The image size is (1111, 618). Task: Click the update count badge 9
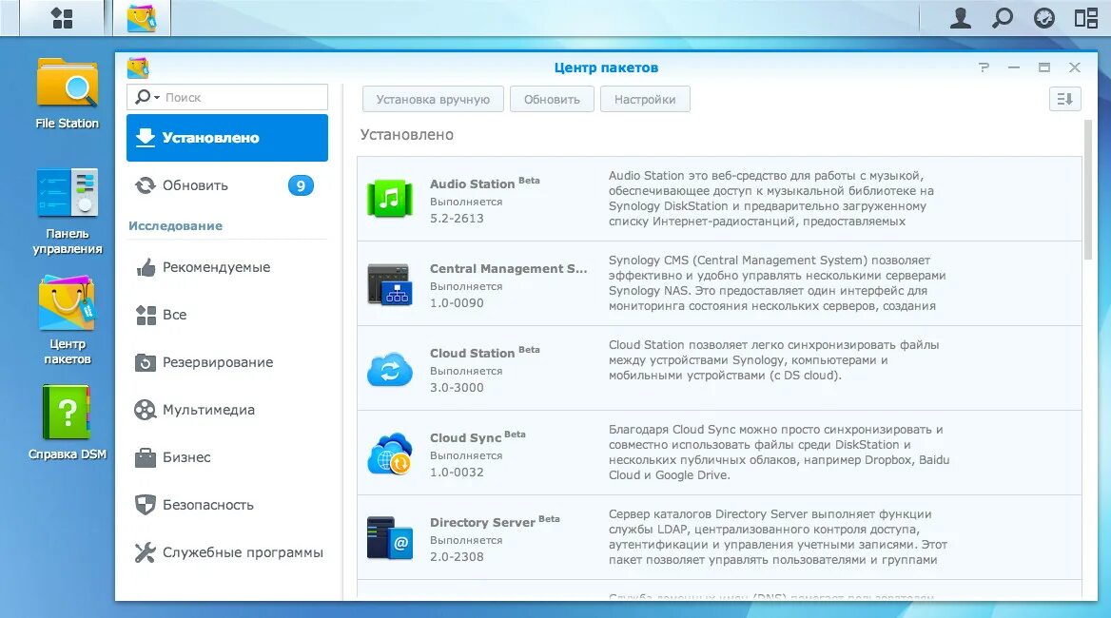point(301,185)
